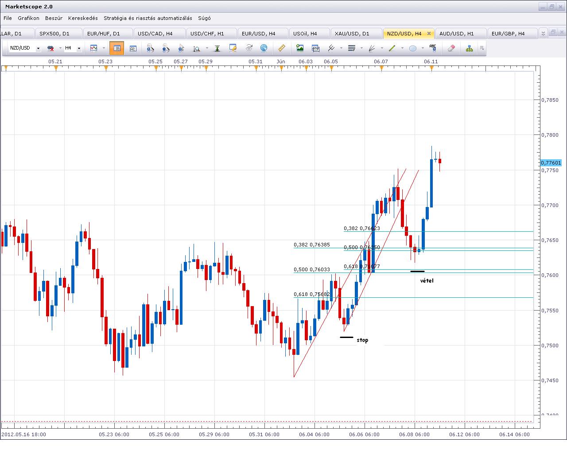Viewport: 567px width, 453px height.
Task: Switch to the EUR/GBP, H4 tab
Action: (512, 34)
